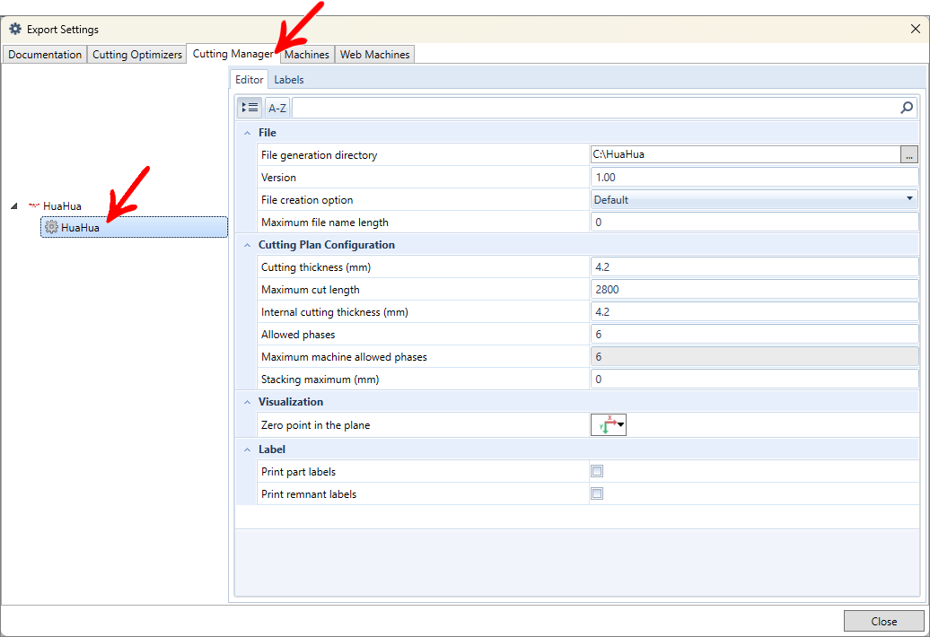Select the HuaHua parent tree item
The width and height of the screenshot is (930, 637).
click(62, 206)
